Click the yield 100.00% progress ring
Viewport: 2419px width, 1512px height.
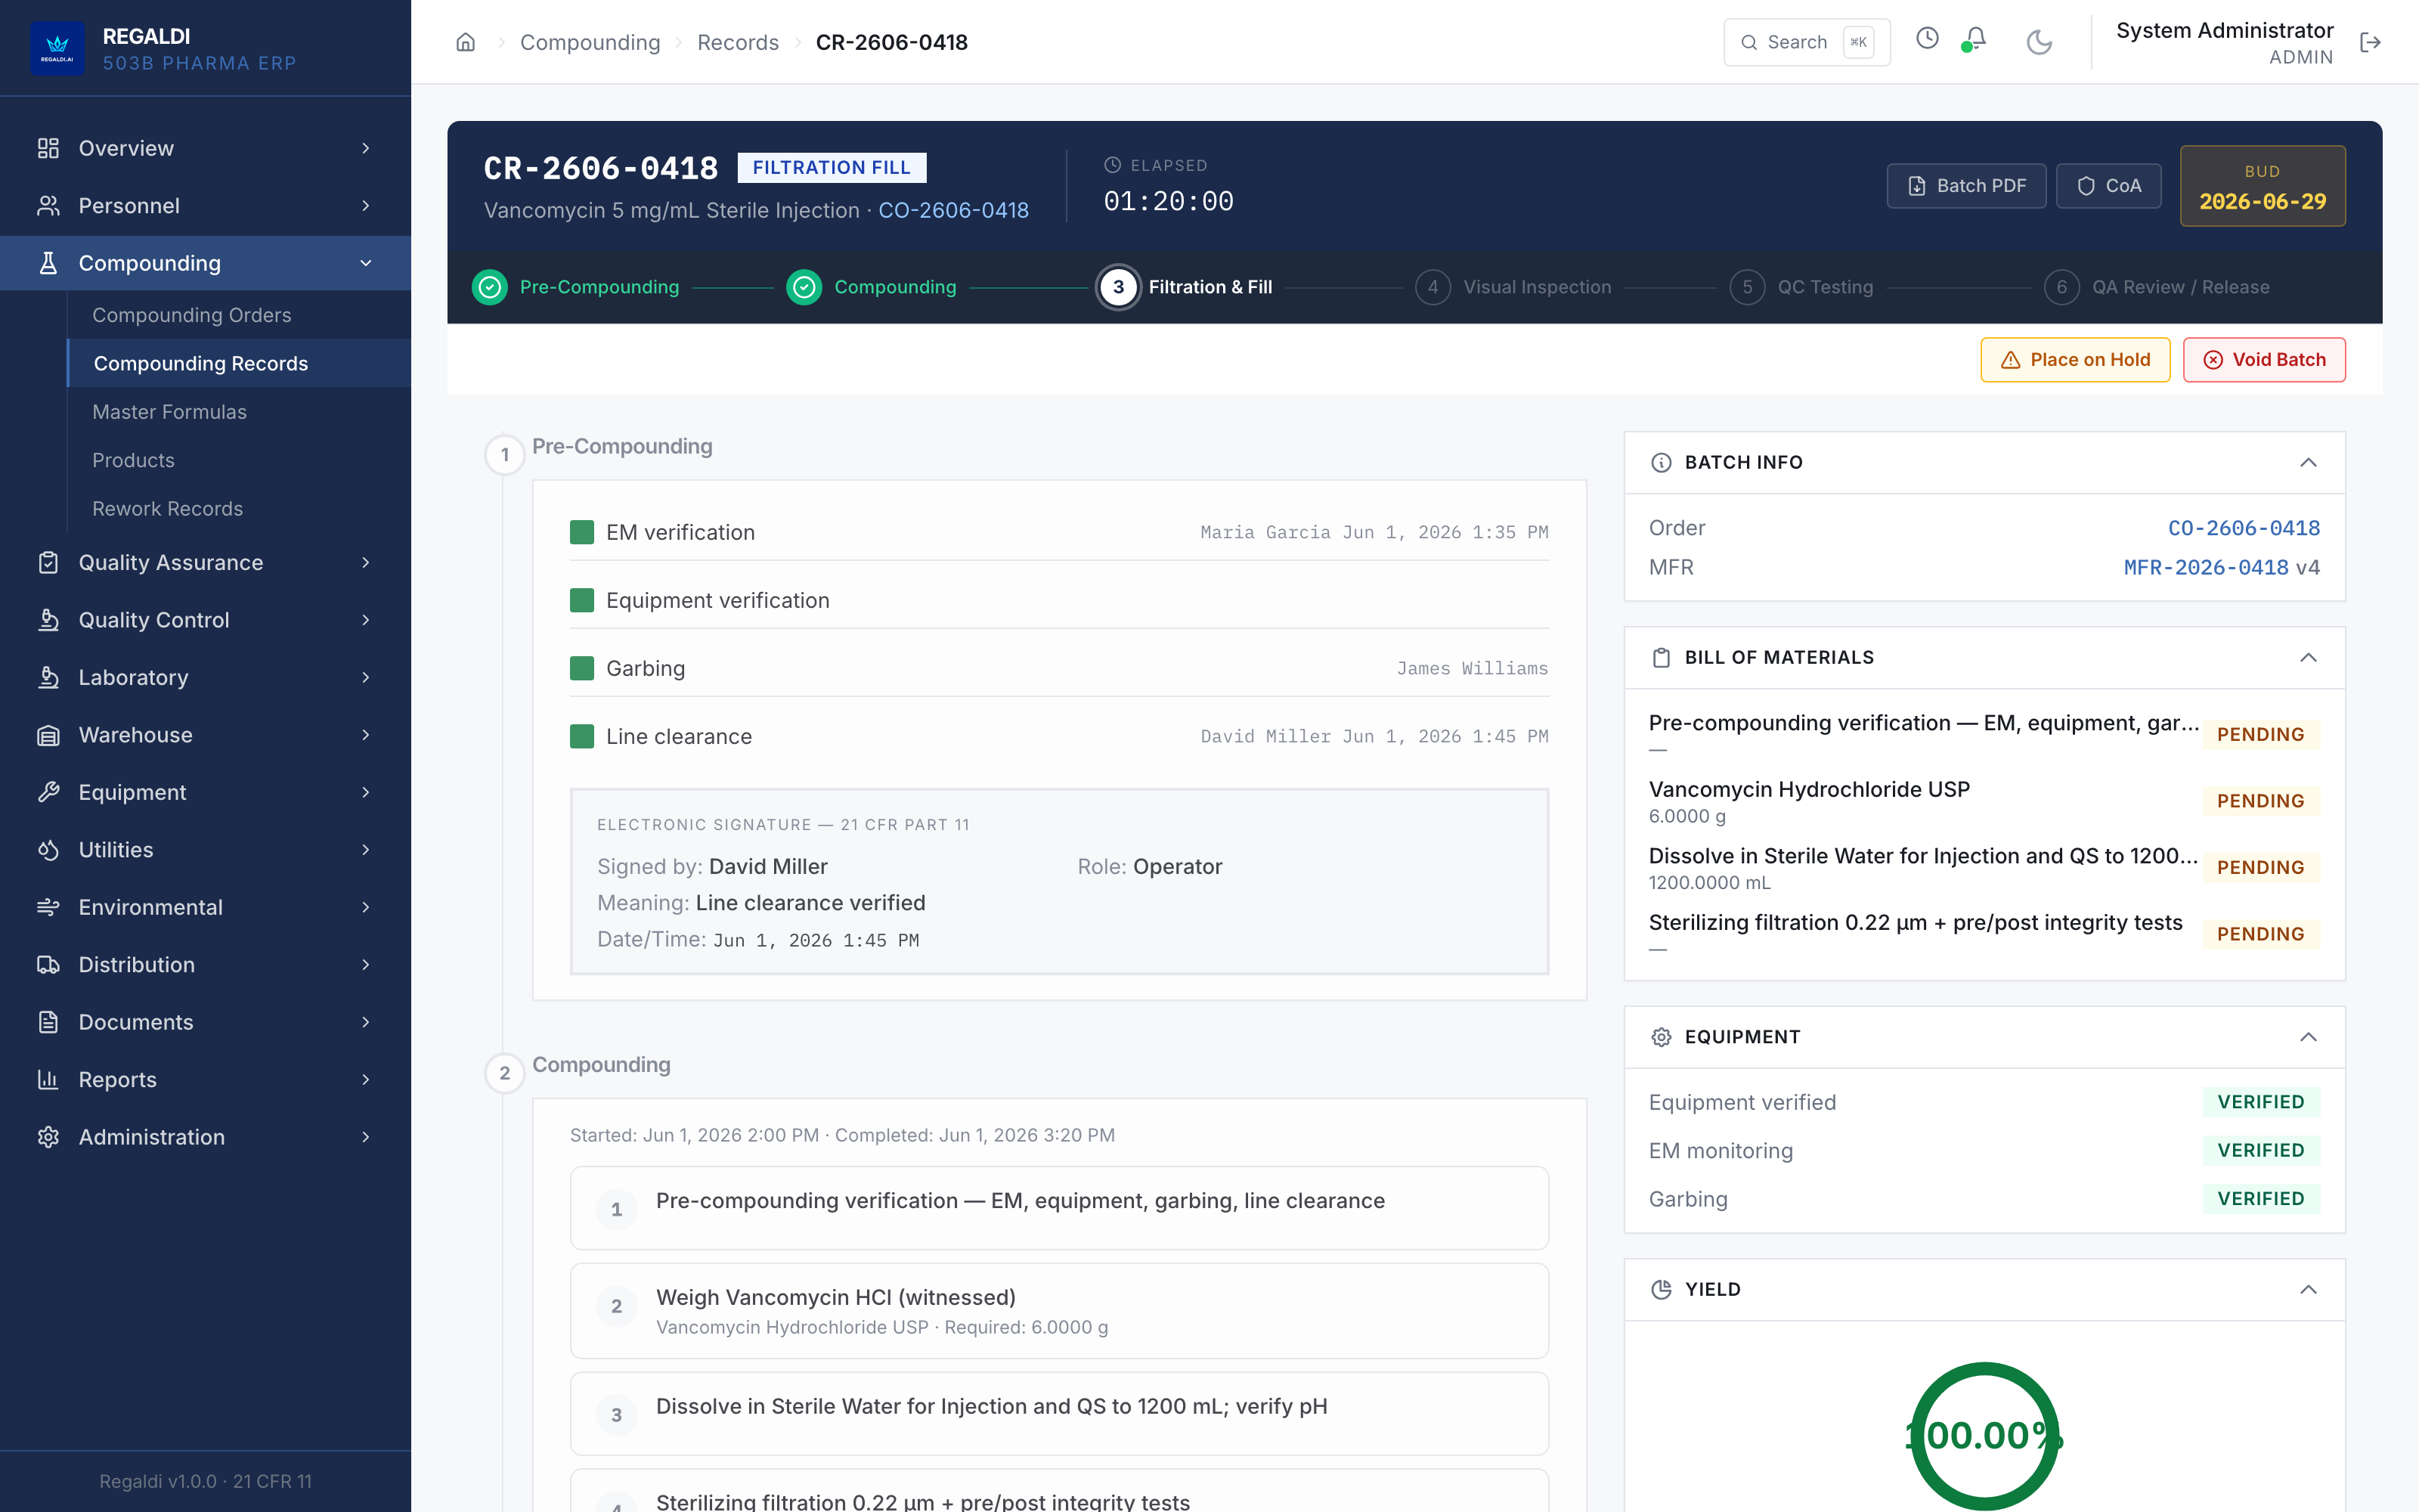[1984, 1435]
